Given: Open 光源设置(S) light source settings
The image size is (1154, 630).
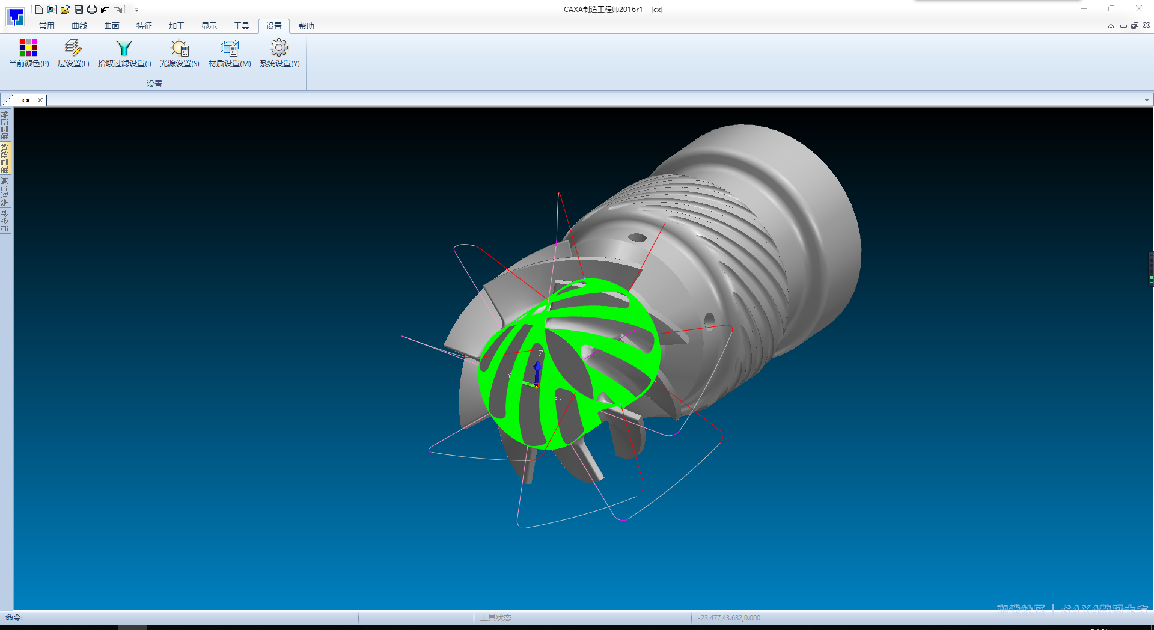Looking at the screenshot, I should (179, 54).
